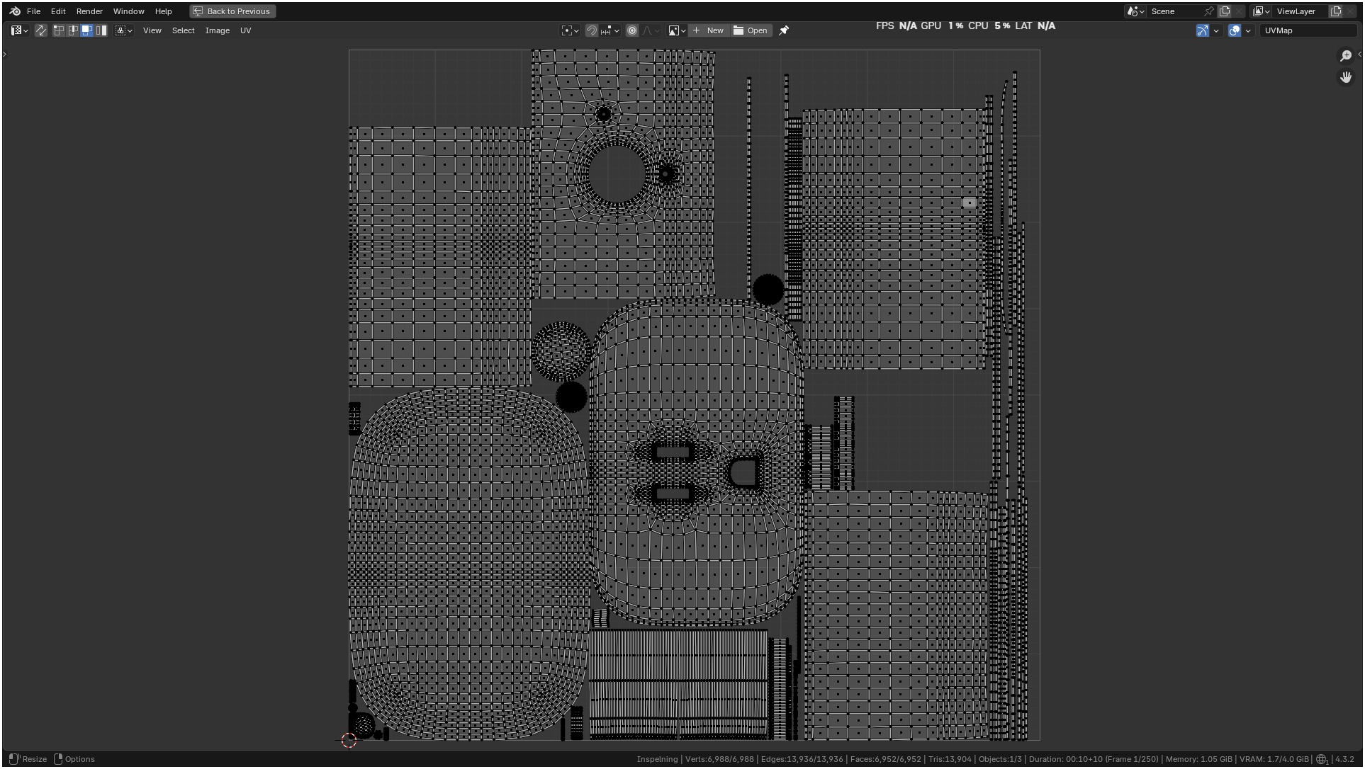
Task: Create a New image
Action: tap(708, 30)
